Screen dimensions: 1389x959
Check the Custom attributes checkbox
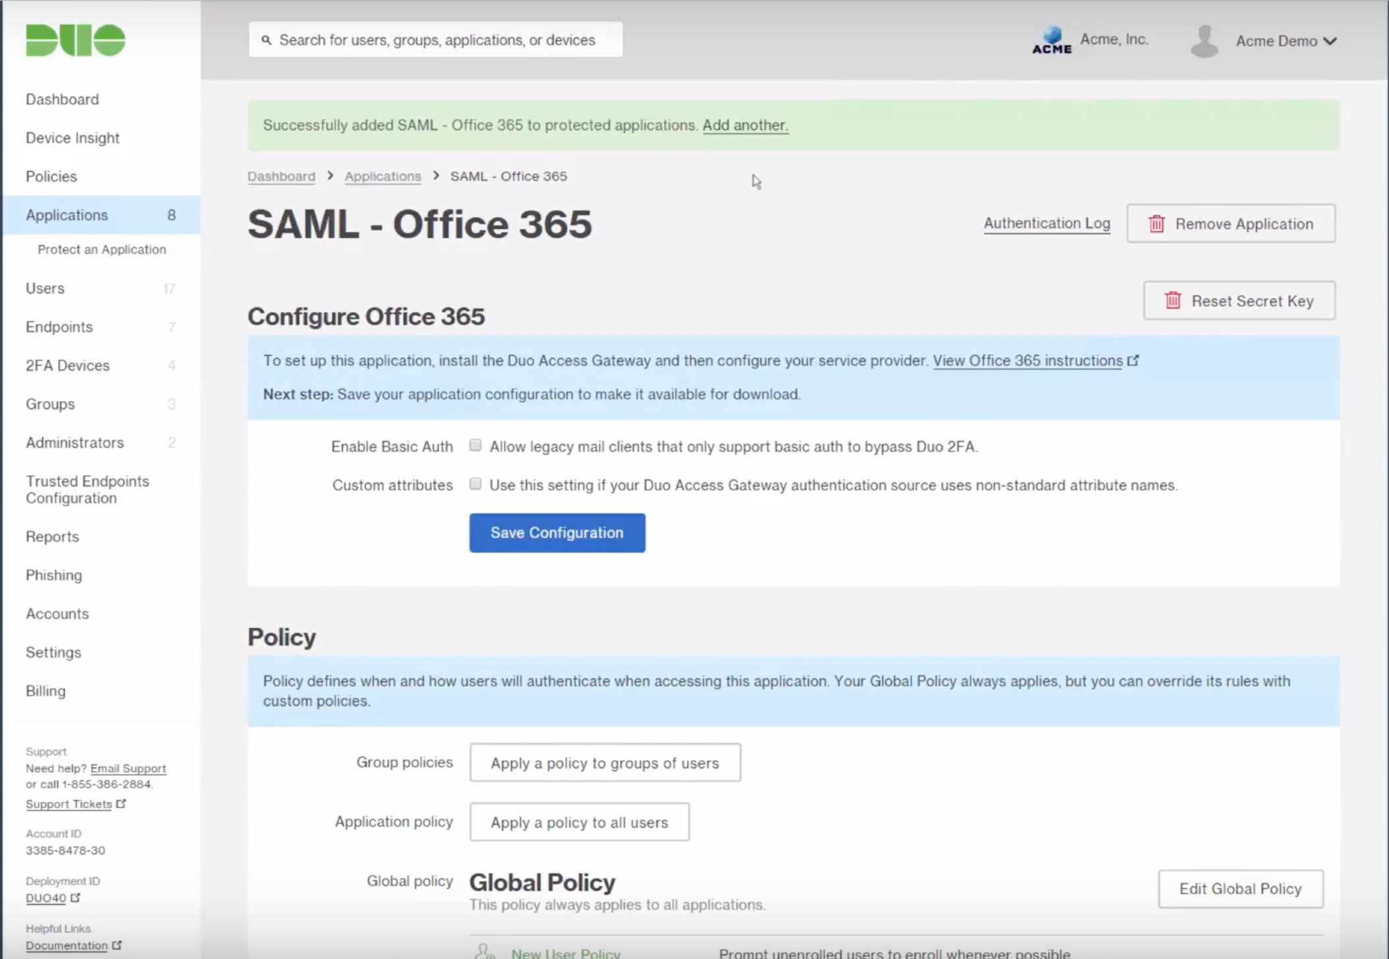[475, 483]
